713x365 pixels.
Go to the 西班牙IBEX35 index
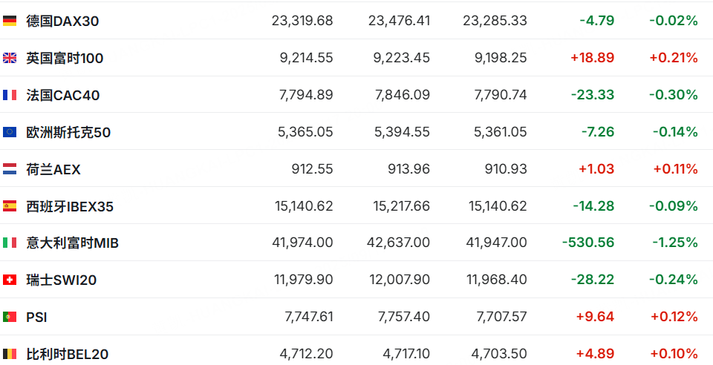coord(70,206)
